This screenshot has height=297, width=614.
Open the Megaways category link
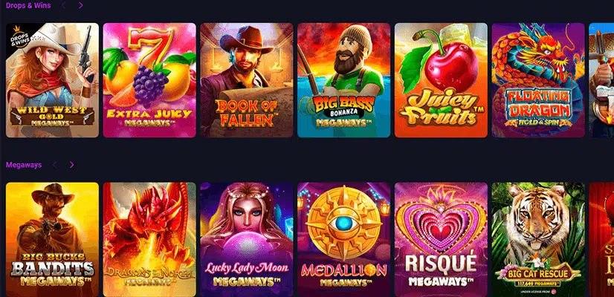coord(24,165)
